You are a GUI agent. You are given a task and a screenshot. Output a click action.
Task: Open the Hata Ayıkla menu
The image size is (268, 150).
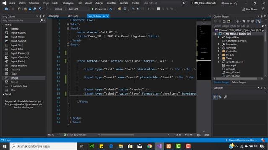pos(67,3)
